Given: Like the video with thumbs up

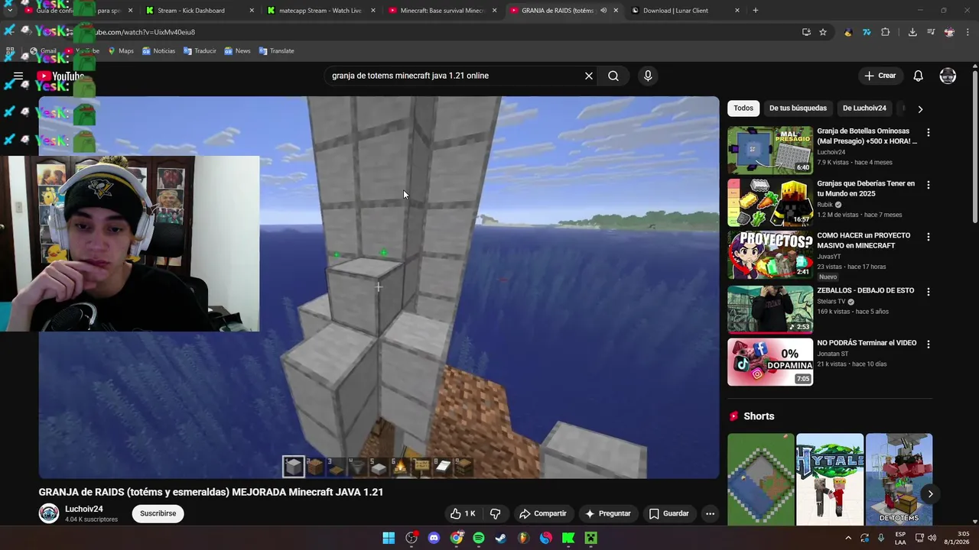Looking at the screenshot, I should (x=463, y=513).
